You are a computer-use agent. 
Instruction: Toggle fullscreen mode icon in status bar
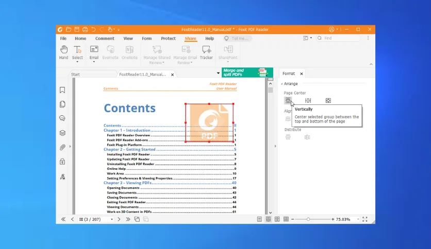(x=365, y=219)
